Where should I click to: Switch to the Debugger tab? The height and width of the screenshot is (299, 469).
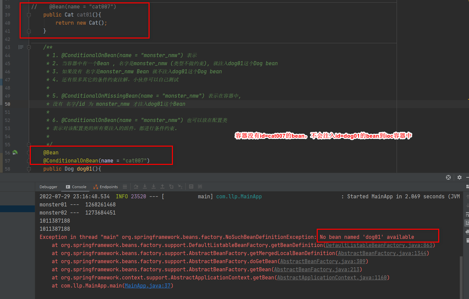48,187
